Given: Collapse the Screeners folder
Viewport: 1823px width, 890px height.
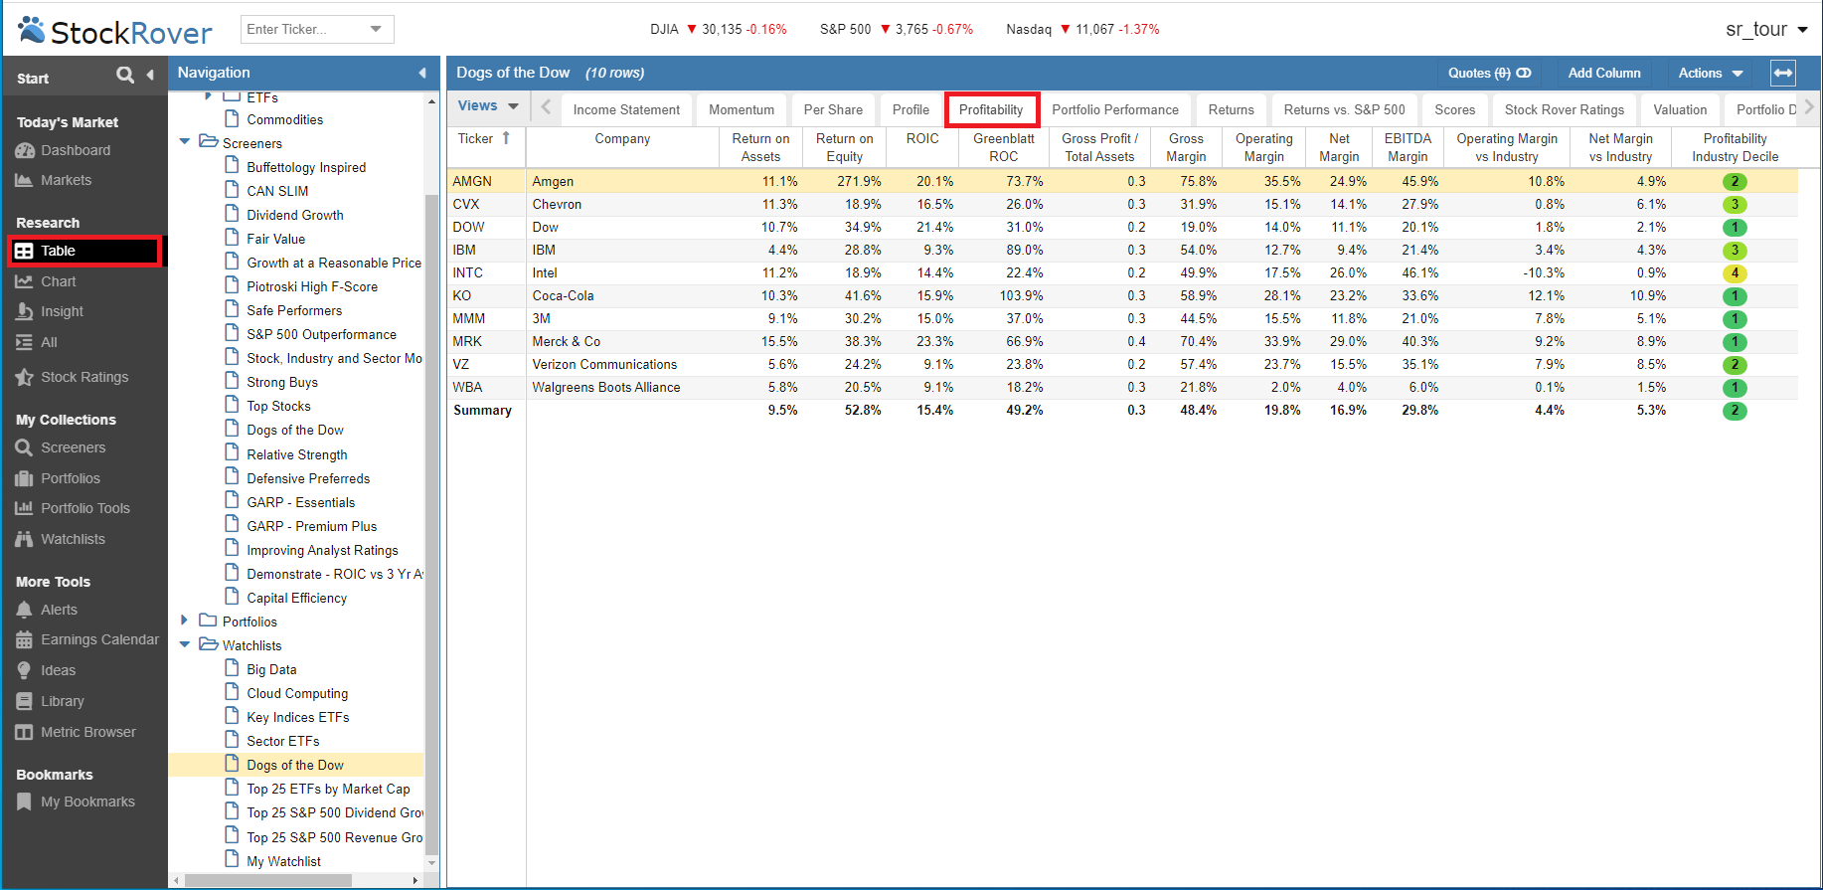Looking at the screenshot, I should pyautogui.click(x=185, y=142).
